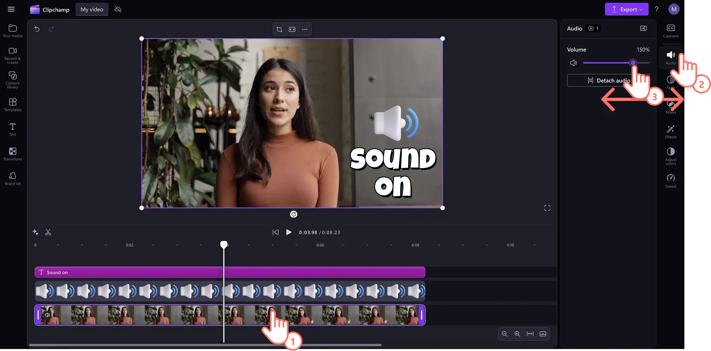Click the Split scissors icon
The width and height of the screenshot is (711, 351).
point(48,232)
